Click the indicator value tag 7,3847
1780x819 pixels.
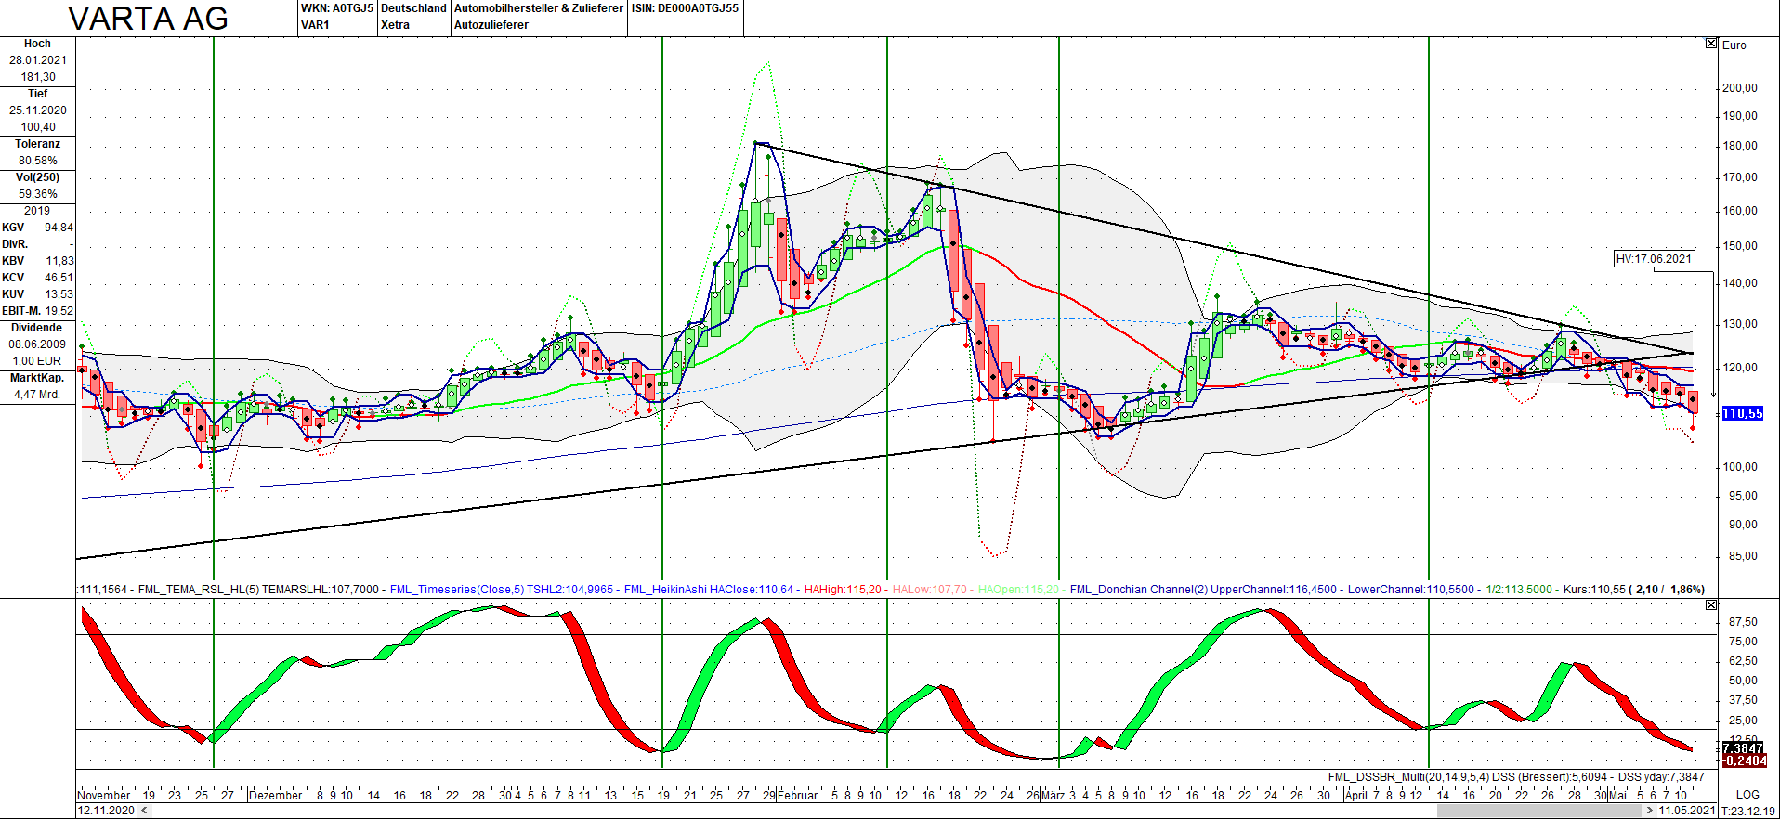coord(1743,748)
